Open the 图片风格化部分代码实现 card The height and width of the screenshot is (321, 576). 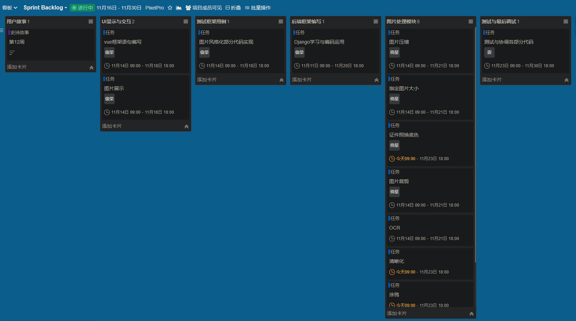coord(241,51)
